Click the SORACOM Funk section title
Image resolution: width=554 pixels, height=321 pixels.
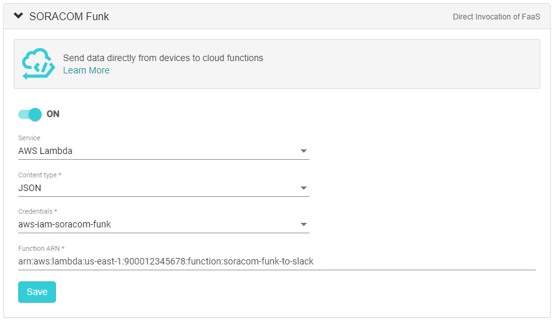click(69, 16)
